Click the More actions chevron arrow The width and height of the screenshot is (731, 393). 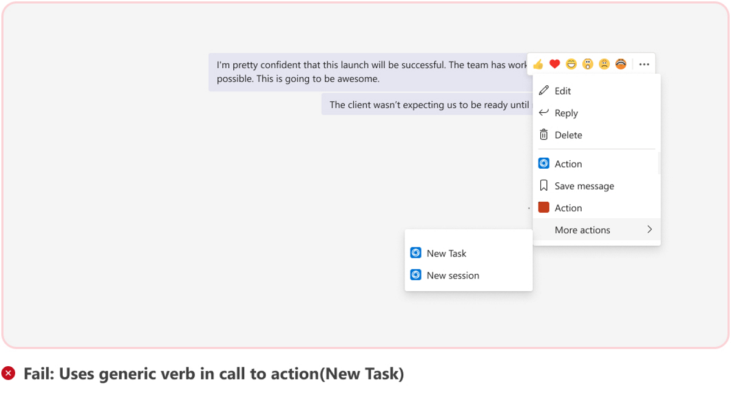coord(649,230)
